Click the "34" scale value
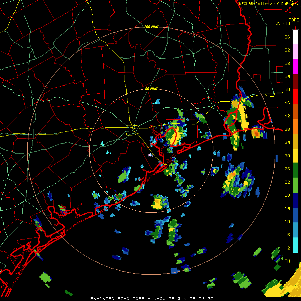 click(287, 142)
